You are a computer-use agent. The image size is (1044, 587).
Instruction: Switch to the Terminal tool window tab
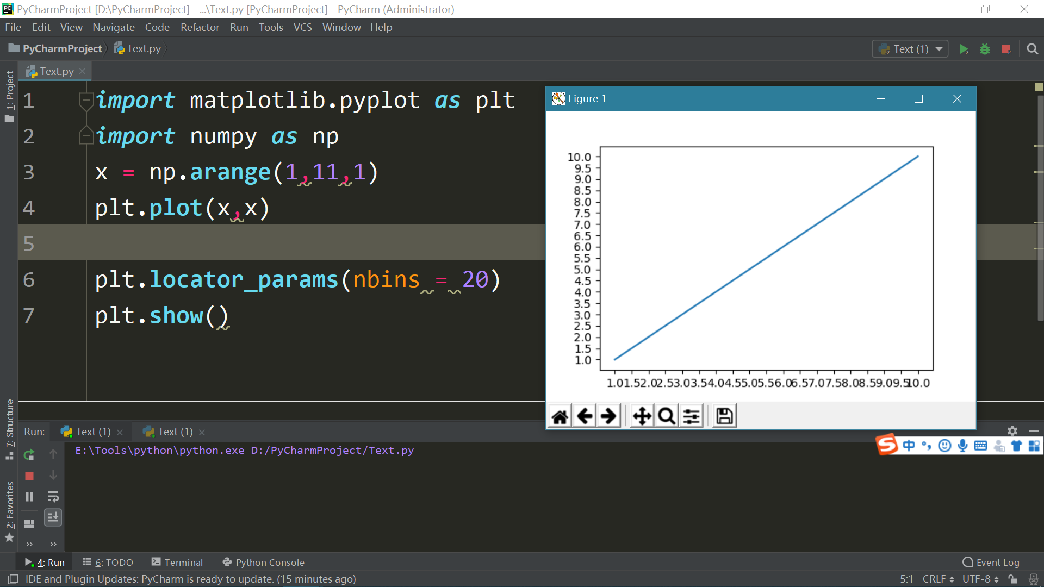(177, 563)
